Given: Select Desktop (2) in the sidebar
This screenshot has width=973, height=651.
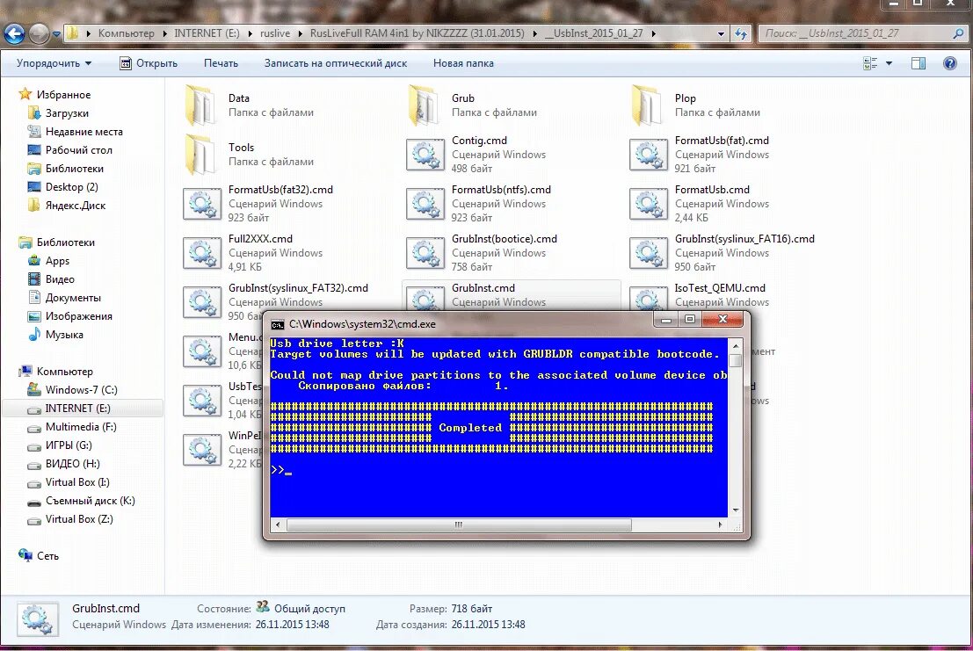Looking at the screenshot, I should pyautogui.click(x=71, y=187).
